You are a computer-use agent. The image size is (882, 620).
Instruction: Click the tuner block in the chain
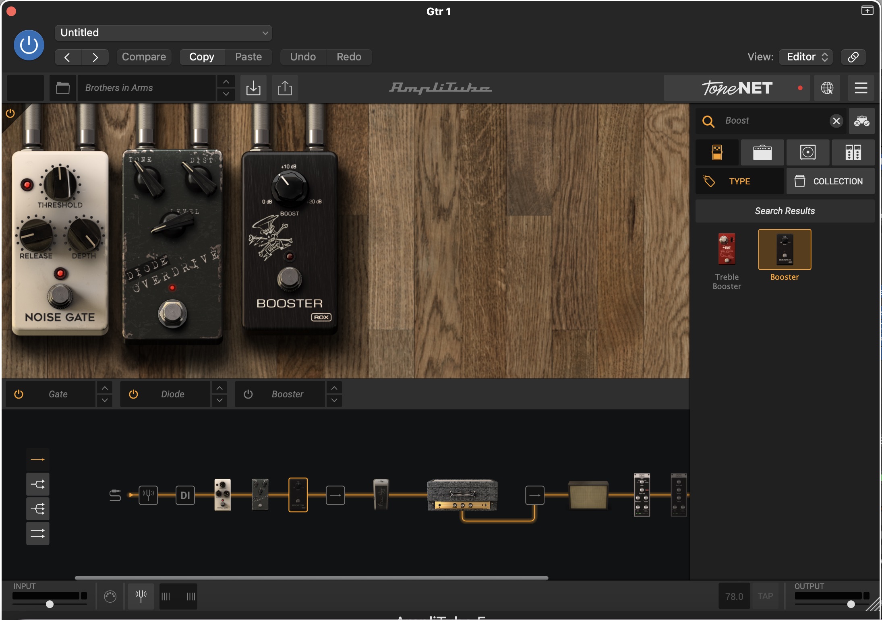(148, 495)
